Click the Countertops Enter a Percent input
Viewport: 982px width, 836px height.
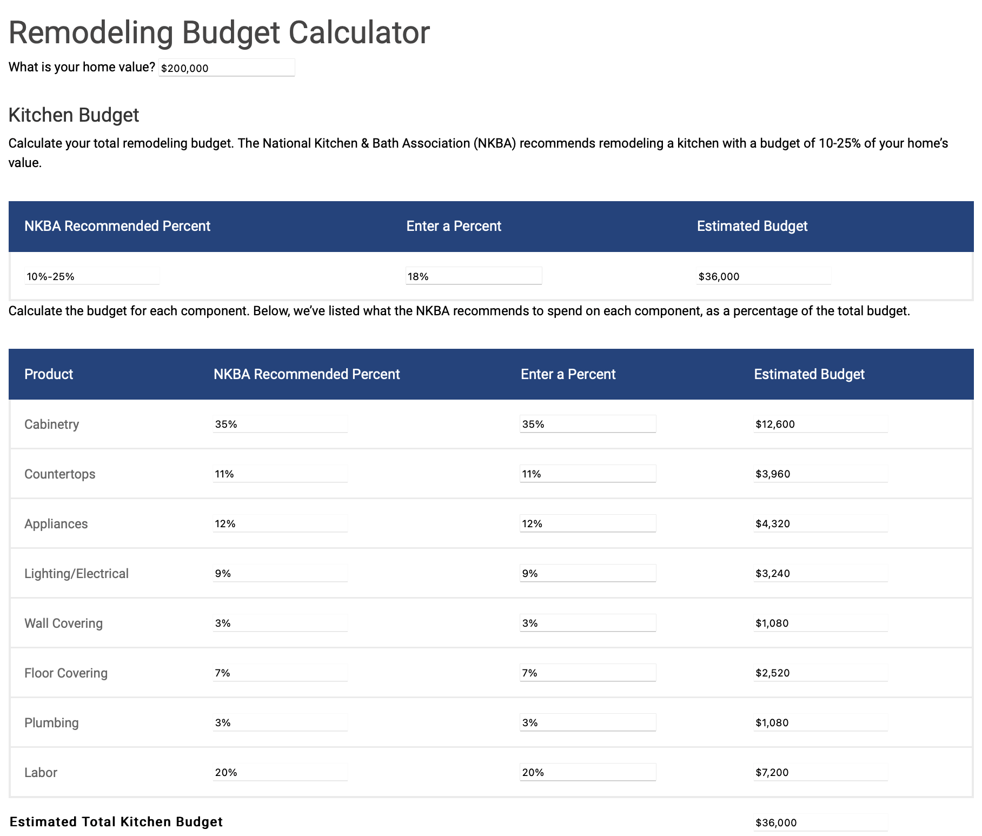588,474
